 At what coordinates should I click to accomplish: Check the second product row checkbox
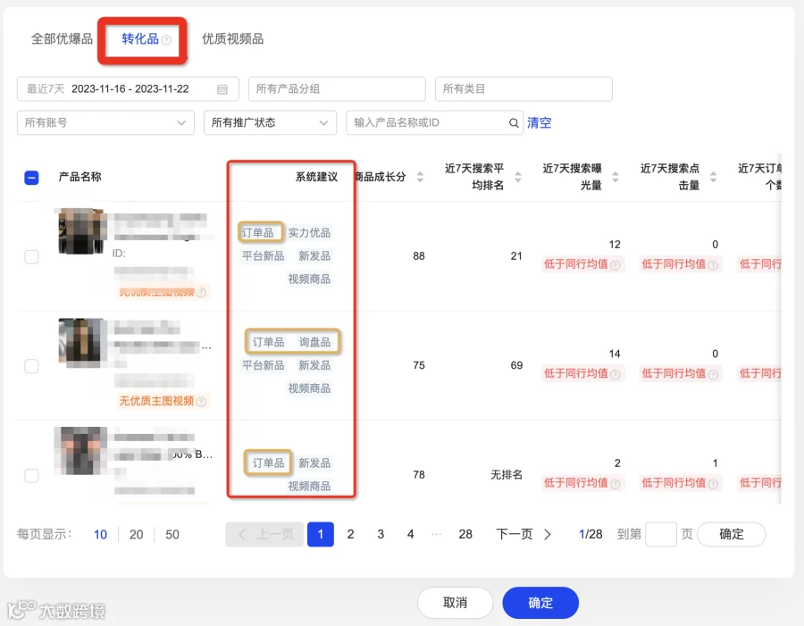point(31,366)
